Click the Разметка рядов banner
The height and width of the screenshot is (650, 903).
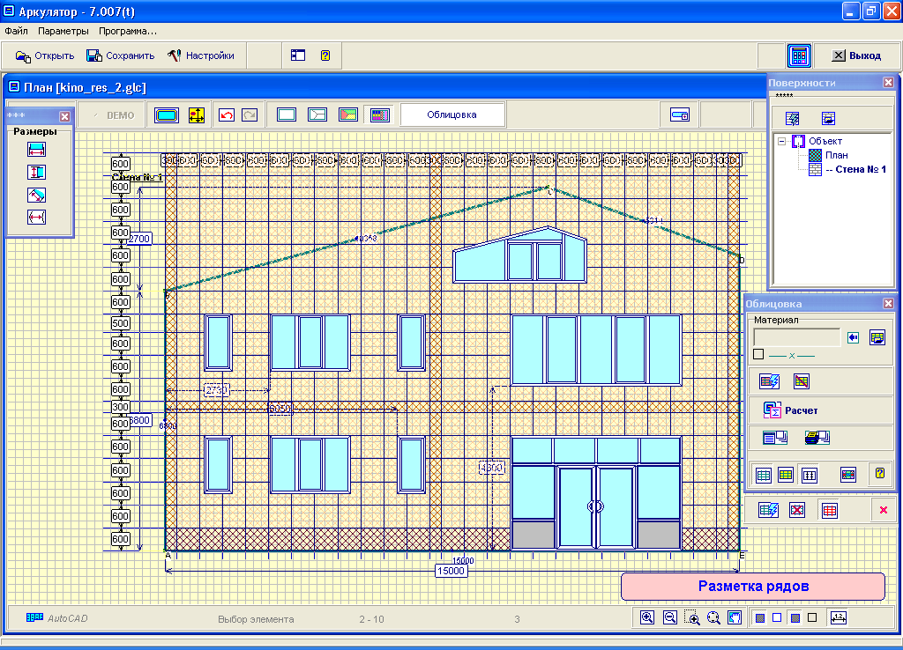pos(753,587)
